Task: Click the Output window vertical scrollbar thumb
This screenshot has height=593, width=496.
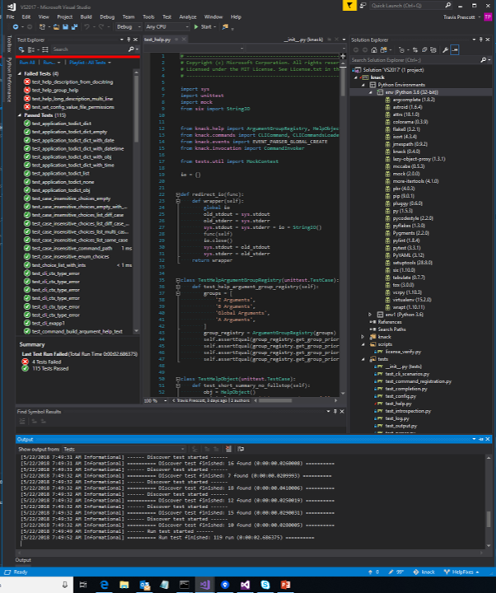Action: (x=489, y=519)
